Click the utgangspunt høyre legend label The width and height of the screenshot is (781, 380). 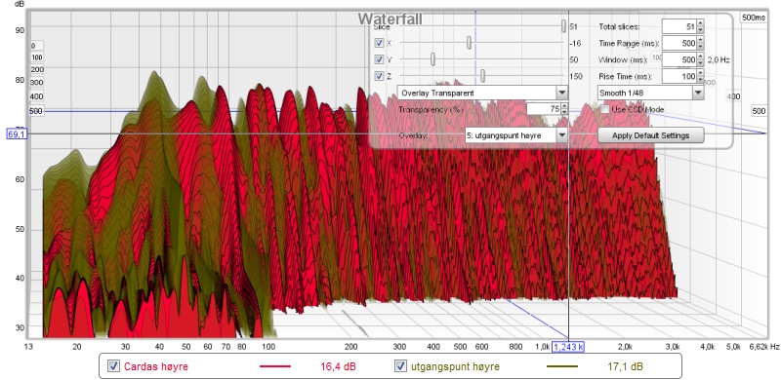pyautogui.click(x=454, y=367)
